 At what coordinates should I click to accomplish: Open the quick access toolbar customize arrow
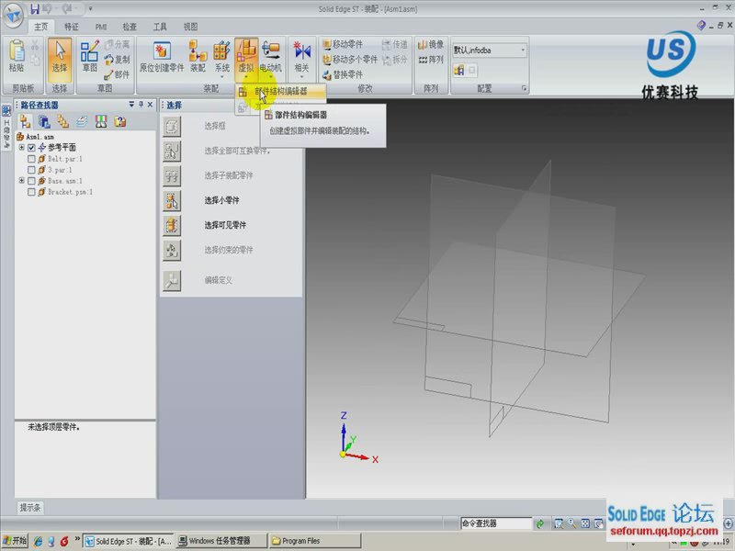point(90,8)
